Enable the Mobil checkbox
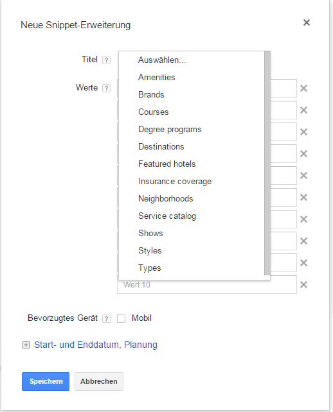333x412 pixels. pos(121,318)
